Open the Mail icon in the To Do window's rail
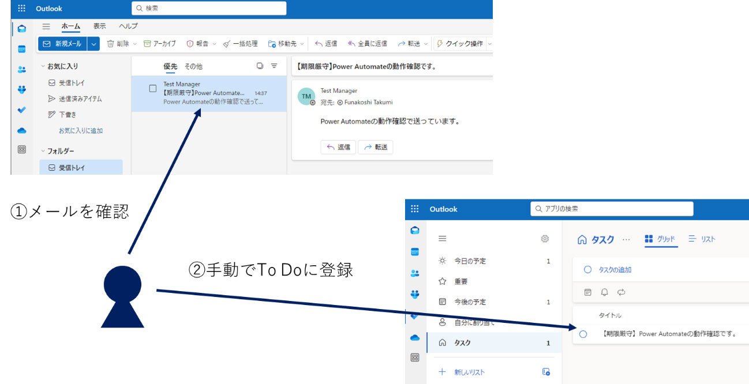The image size is (749, 384). (415, 231)
